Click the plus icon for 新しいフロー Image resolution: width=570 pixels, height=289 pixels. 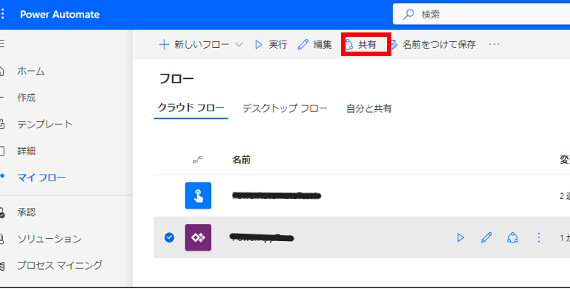164,45
